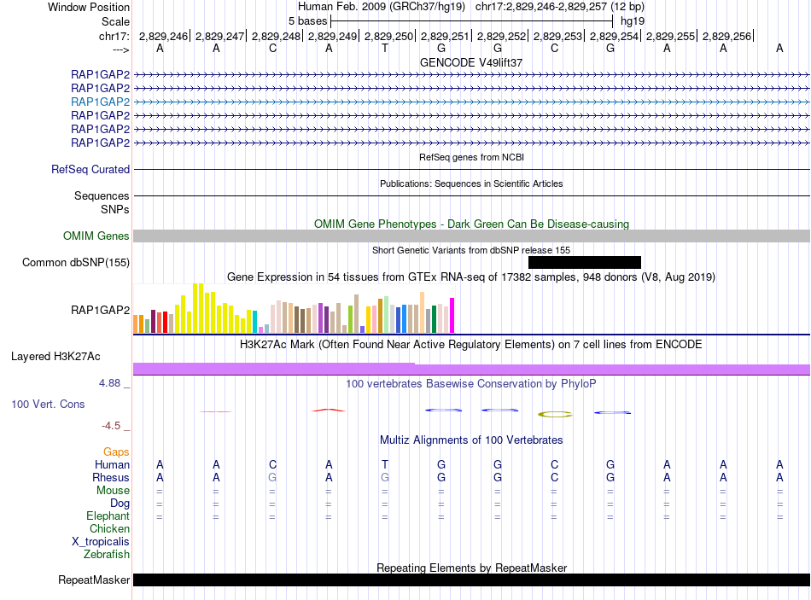The height and width of the screenshot is (600, 811).
Task: Click '100 vertebrates Basewise Conservation by PhyloP' title
Action: [471, 384]
